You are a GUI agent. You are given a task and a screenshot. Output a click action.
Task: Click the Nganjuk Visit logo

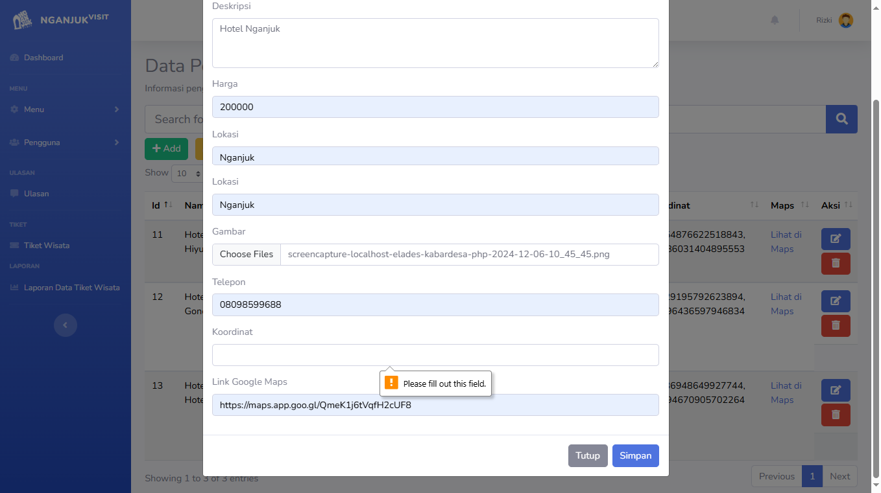click(61, 19)
